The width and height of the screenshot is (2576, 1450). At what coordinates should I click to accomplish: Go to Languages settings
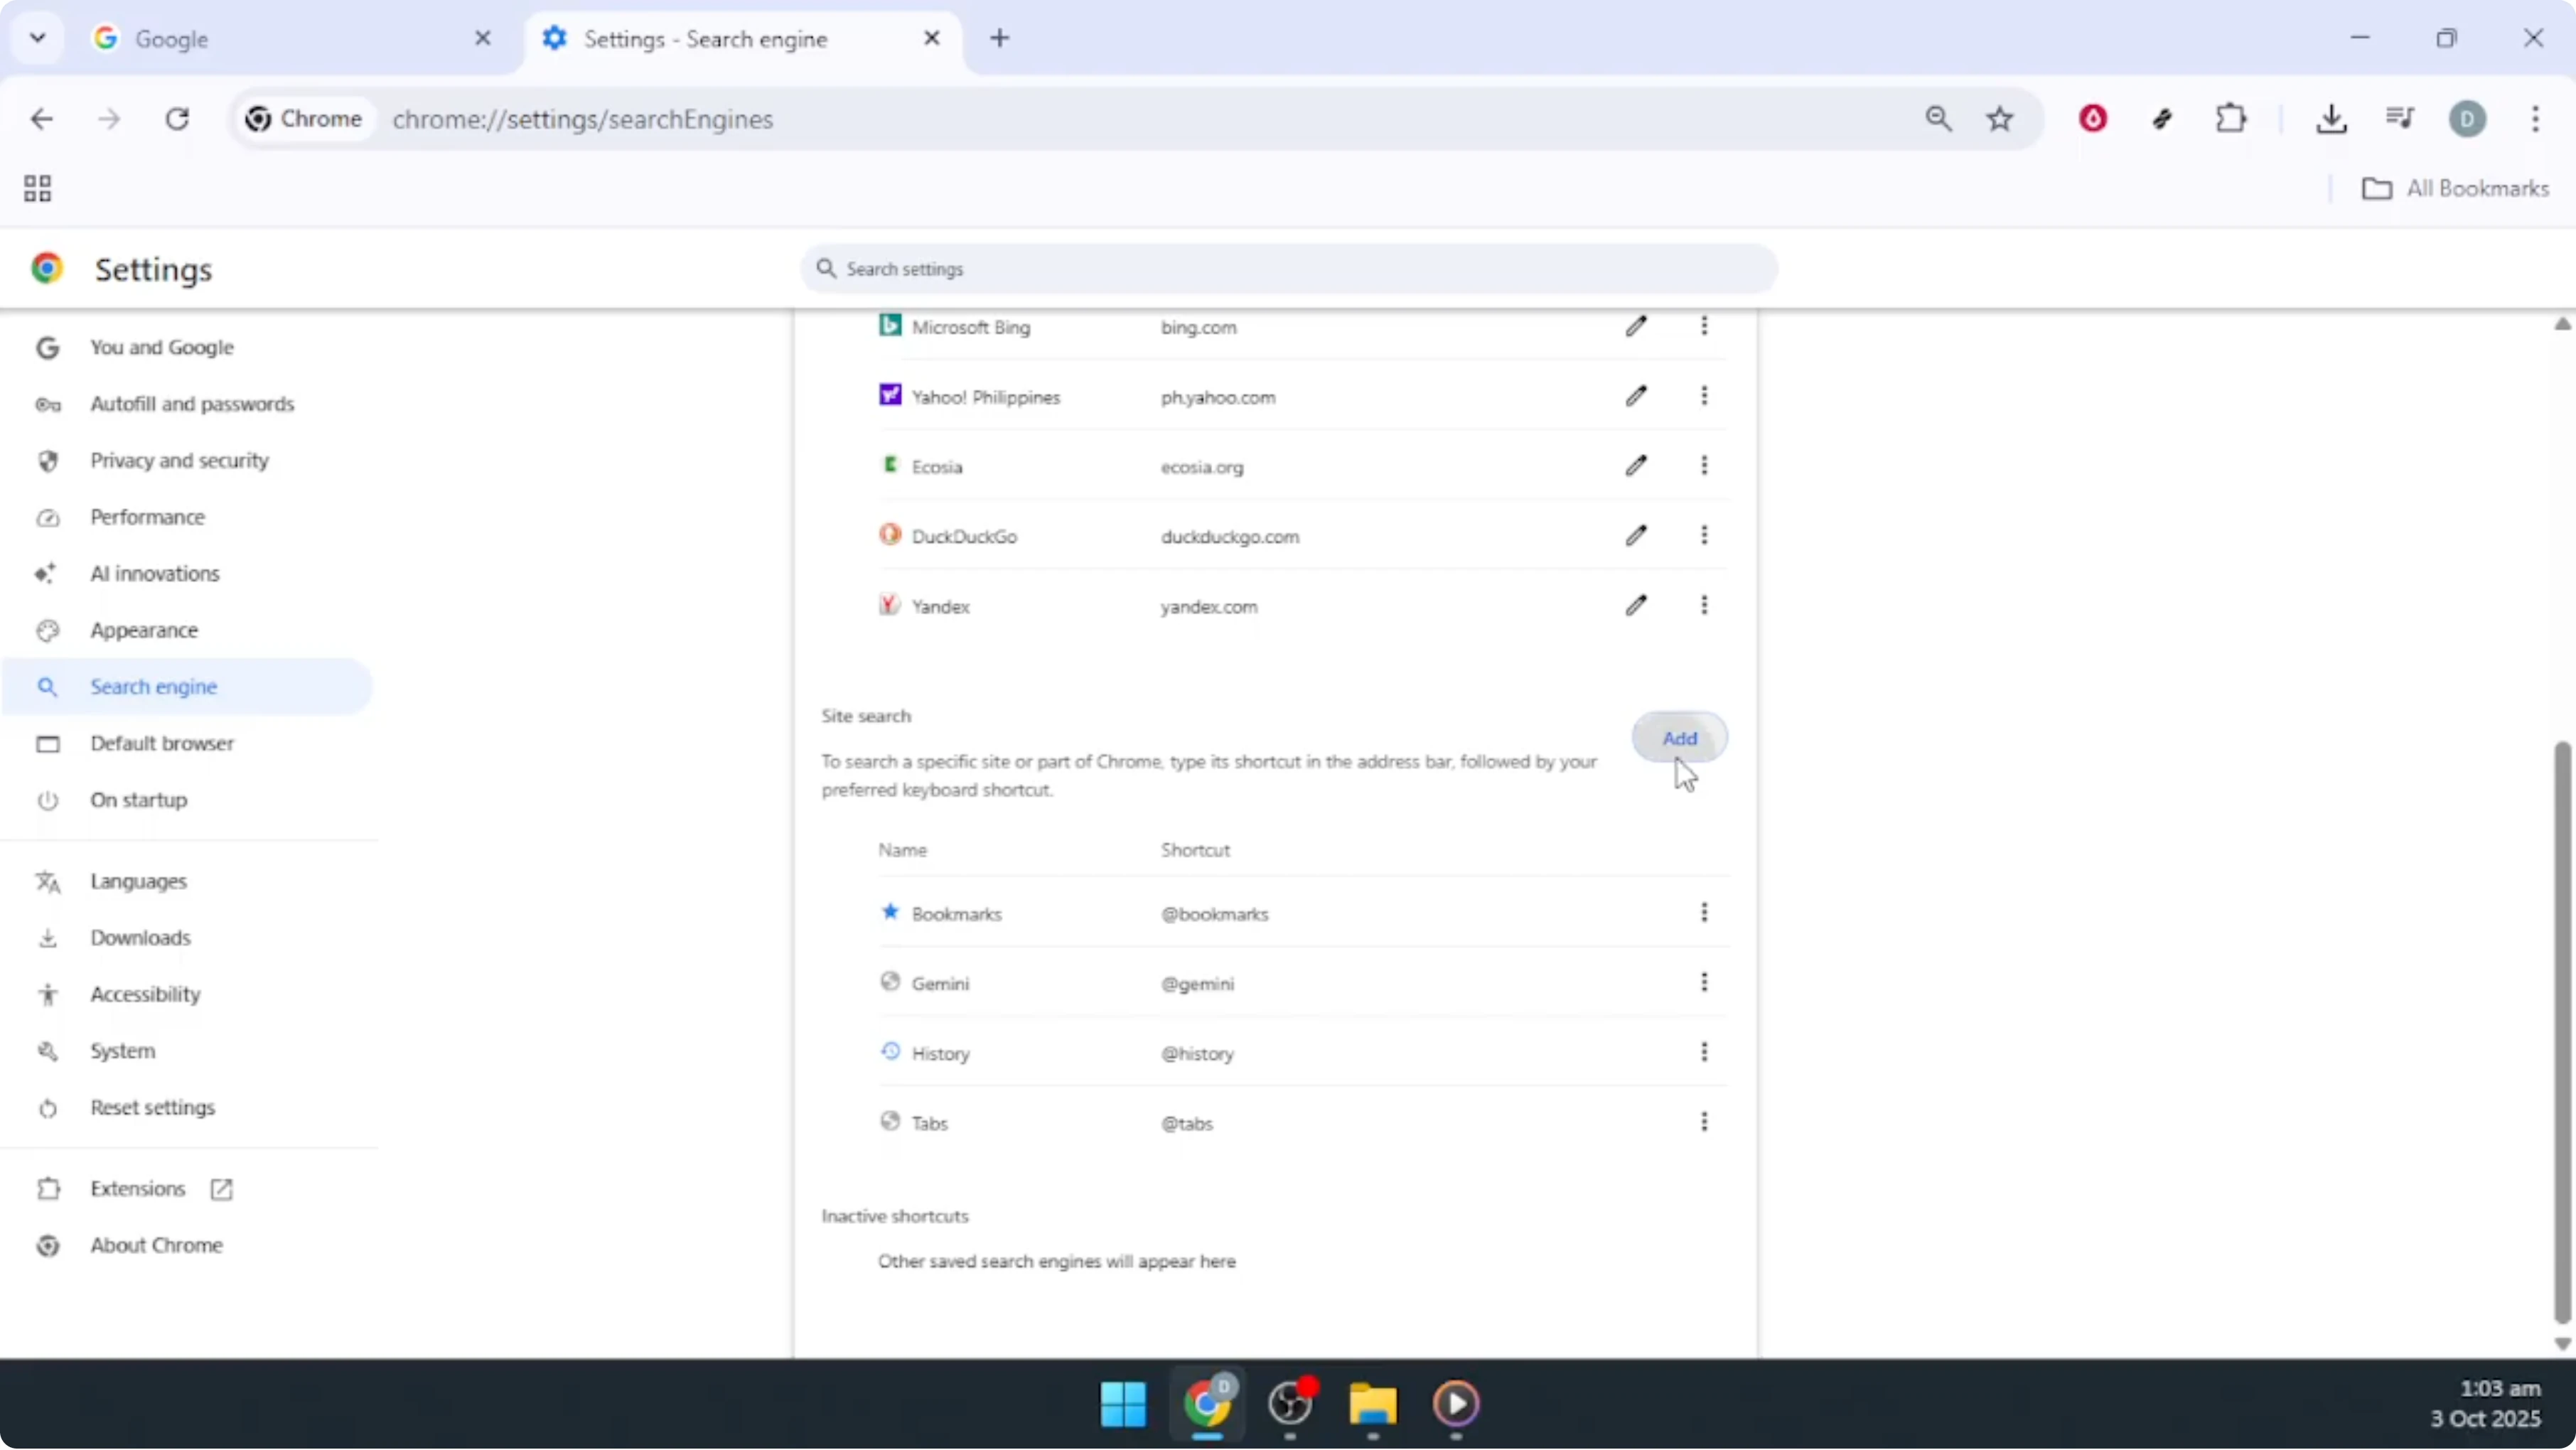[x=186, y=882]
